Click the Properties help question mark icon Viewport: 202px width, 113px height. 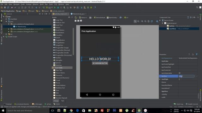[189, 54]
